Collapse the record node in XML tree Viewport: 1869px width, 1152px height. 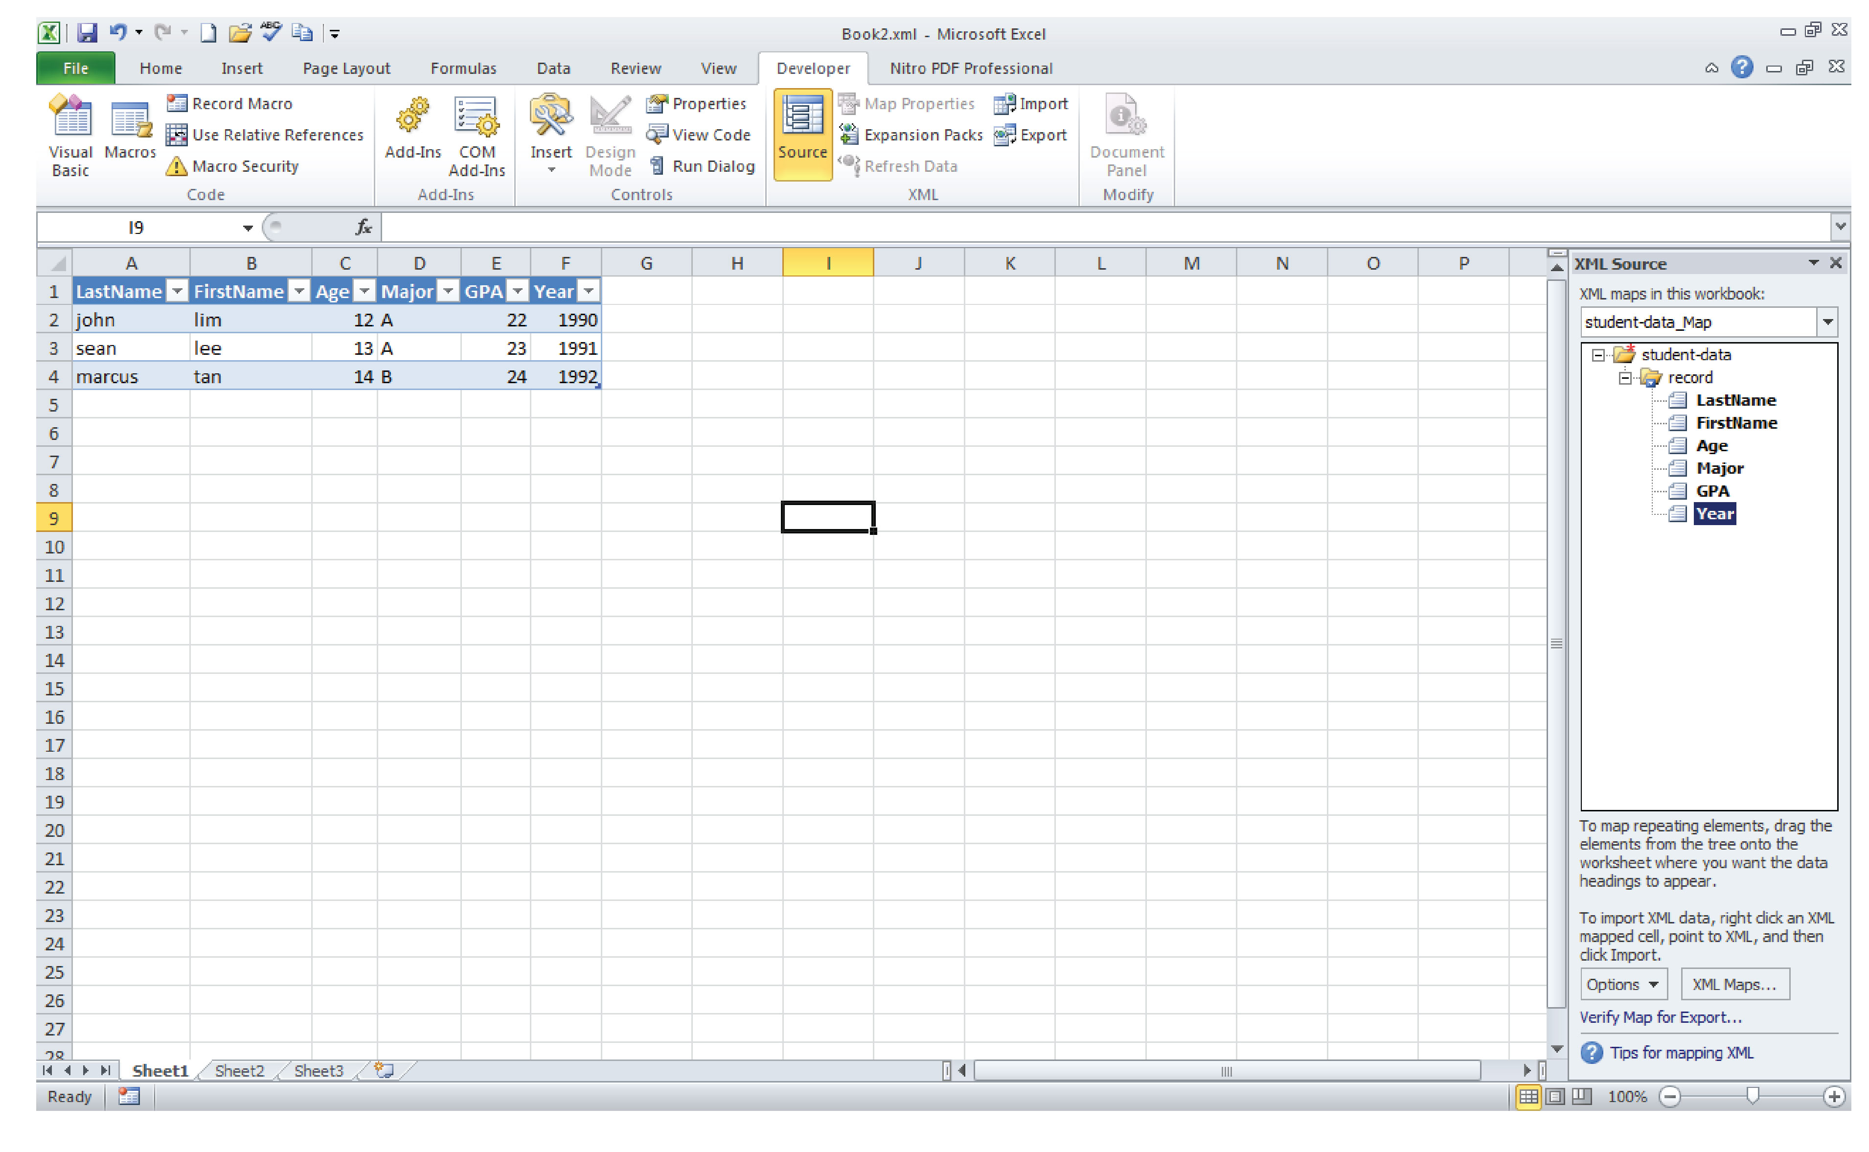pyautogui.click(x=1624, y=378)
